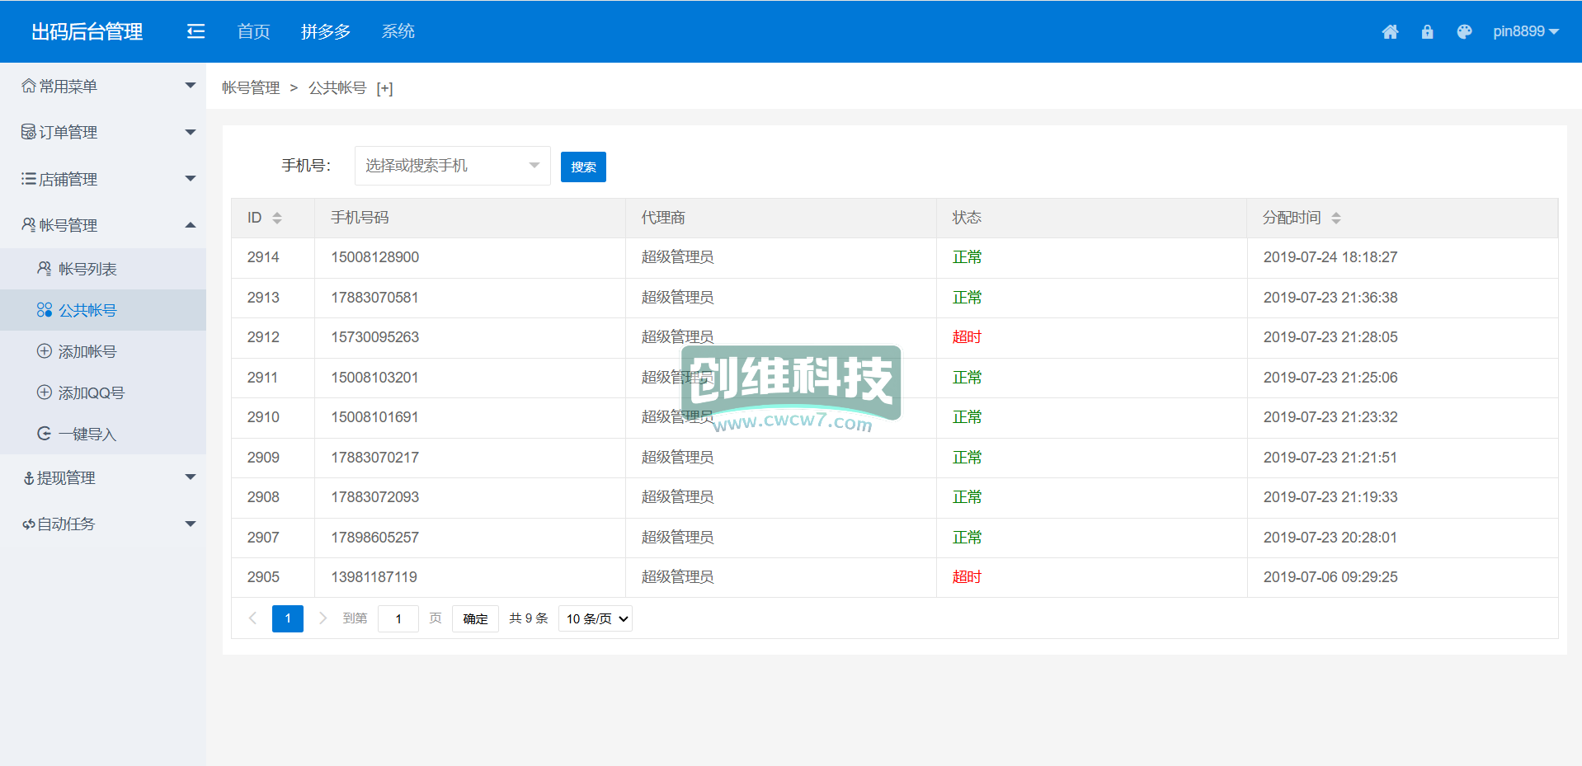
Task: Click the previous page arrow in pagination
Action: [252, 618]
